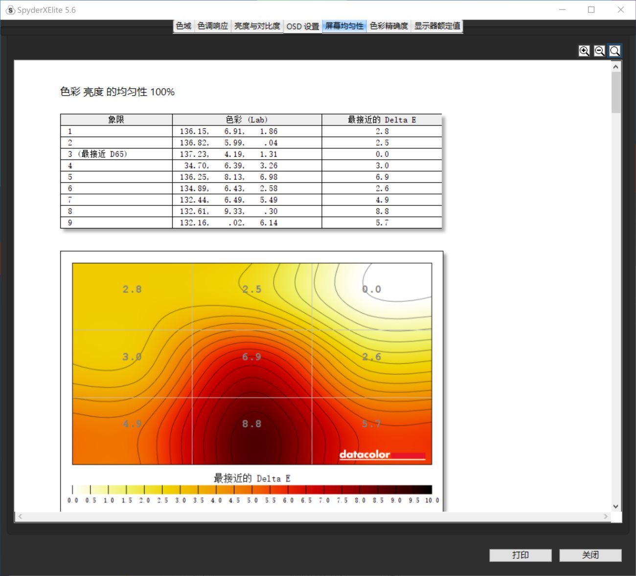The image size is (636, 576).
Task: Click the 2.5 label on heat map
Action: click(252, 289)
